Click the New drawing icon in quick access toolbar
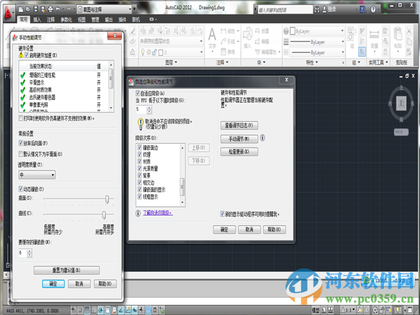 pyautogui.click(x=20, y=9)
